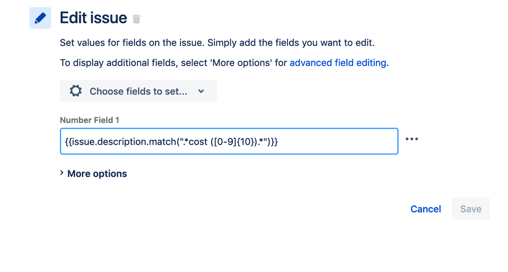Follow the advanced field editing link
The width and height of the screenshot is (508, 272).
click(338, 63)
